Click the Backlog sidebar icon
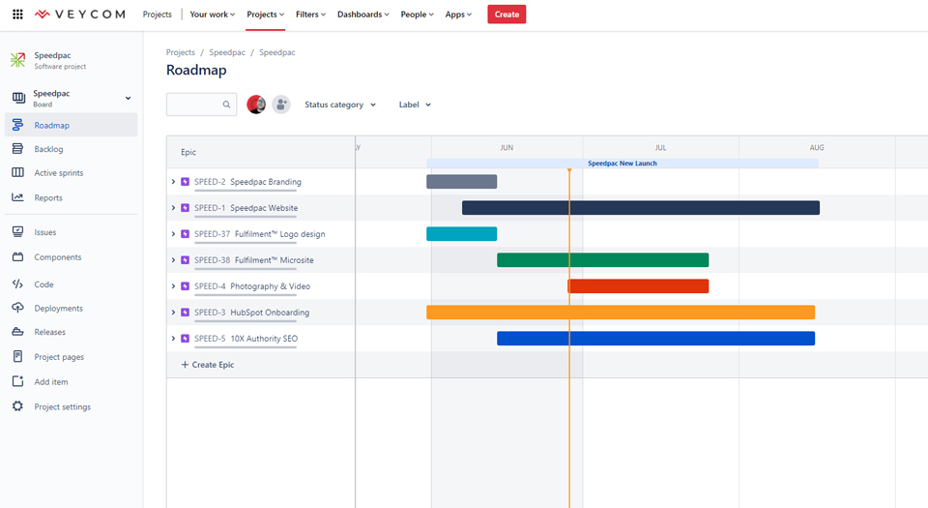 (x=17, y=149)
